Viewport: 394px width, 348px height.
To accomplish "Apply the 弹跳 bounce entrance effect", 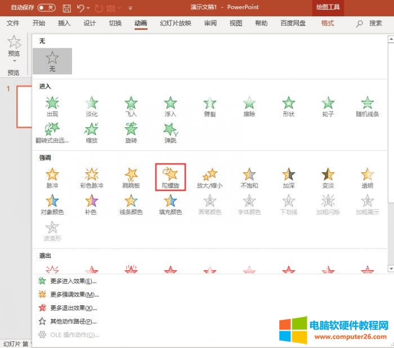I will click(x=171, y=133).
